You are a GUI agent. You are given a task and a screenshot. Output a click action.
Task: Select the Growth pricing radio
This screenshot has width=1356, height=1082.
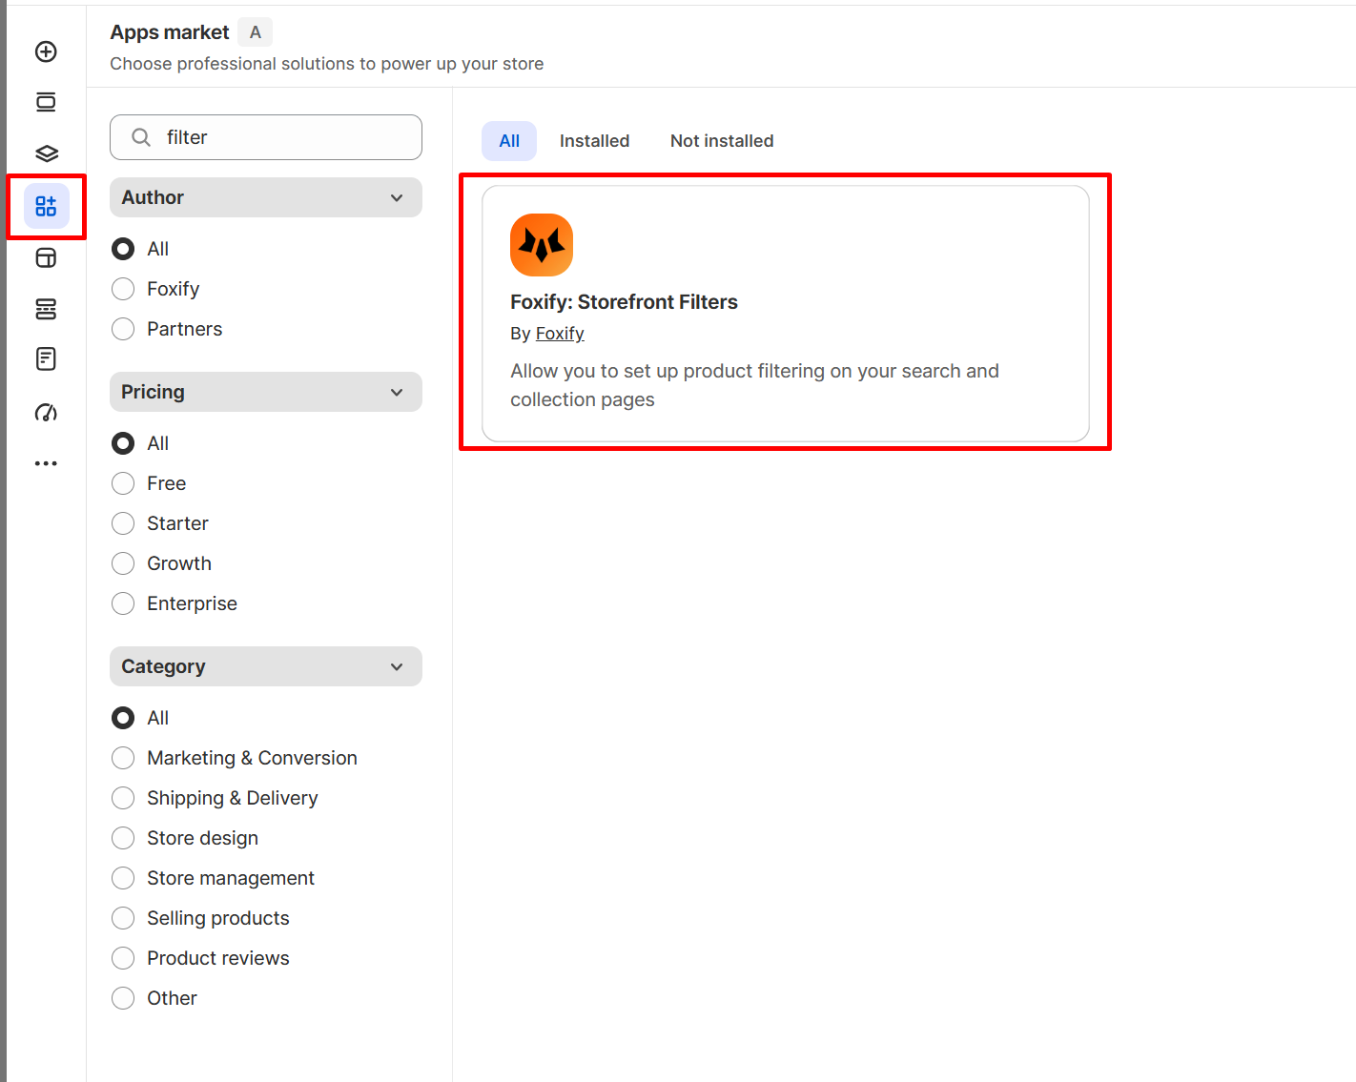123,563
